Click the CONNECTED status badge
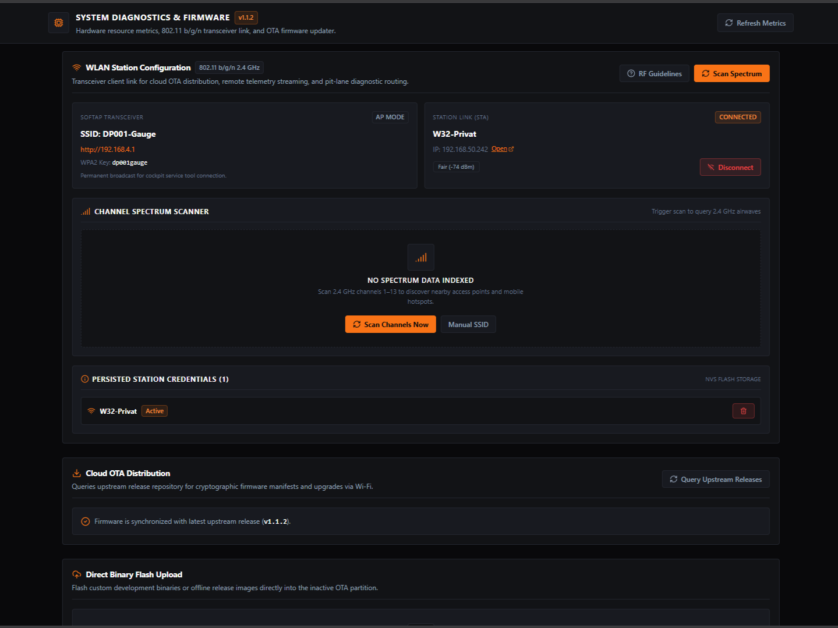 tap(738, 117)
